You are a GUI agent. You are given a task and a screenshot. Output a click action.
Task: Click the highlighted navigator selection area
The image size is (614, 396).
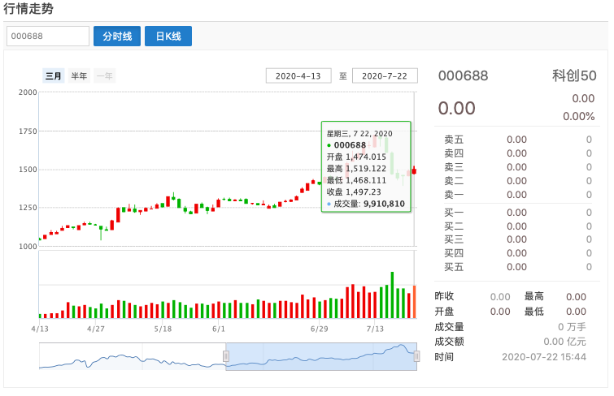(321, 355)
